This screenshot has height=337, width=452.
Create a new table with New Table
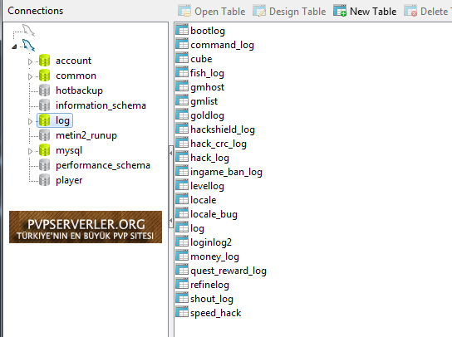click(x=365, y=12)
